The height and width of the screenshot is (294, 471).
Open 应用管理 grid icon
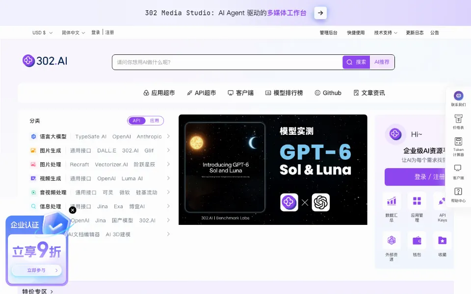[417, 201]
